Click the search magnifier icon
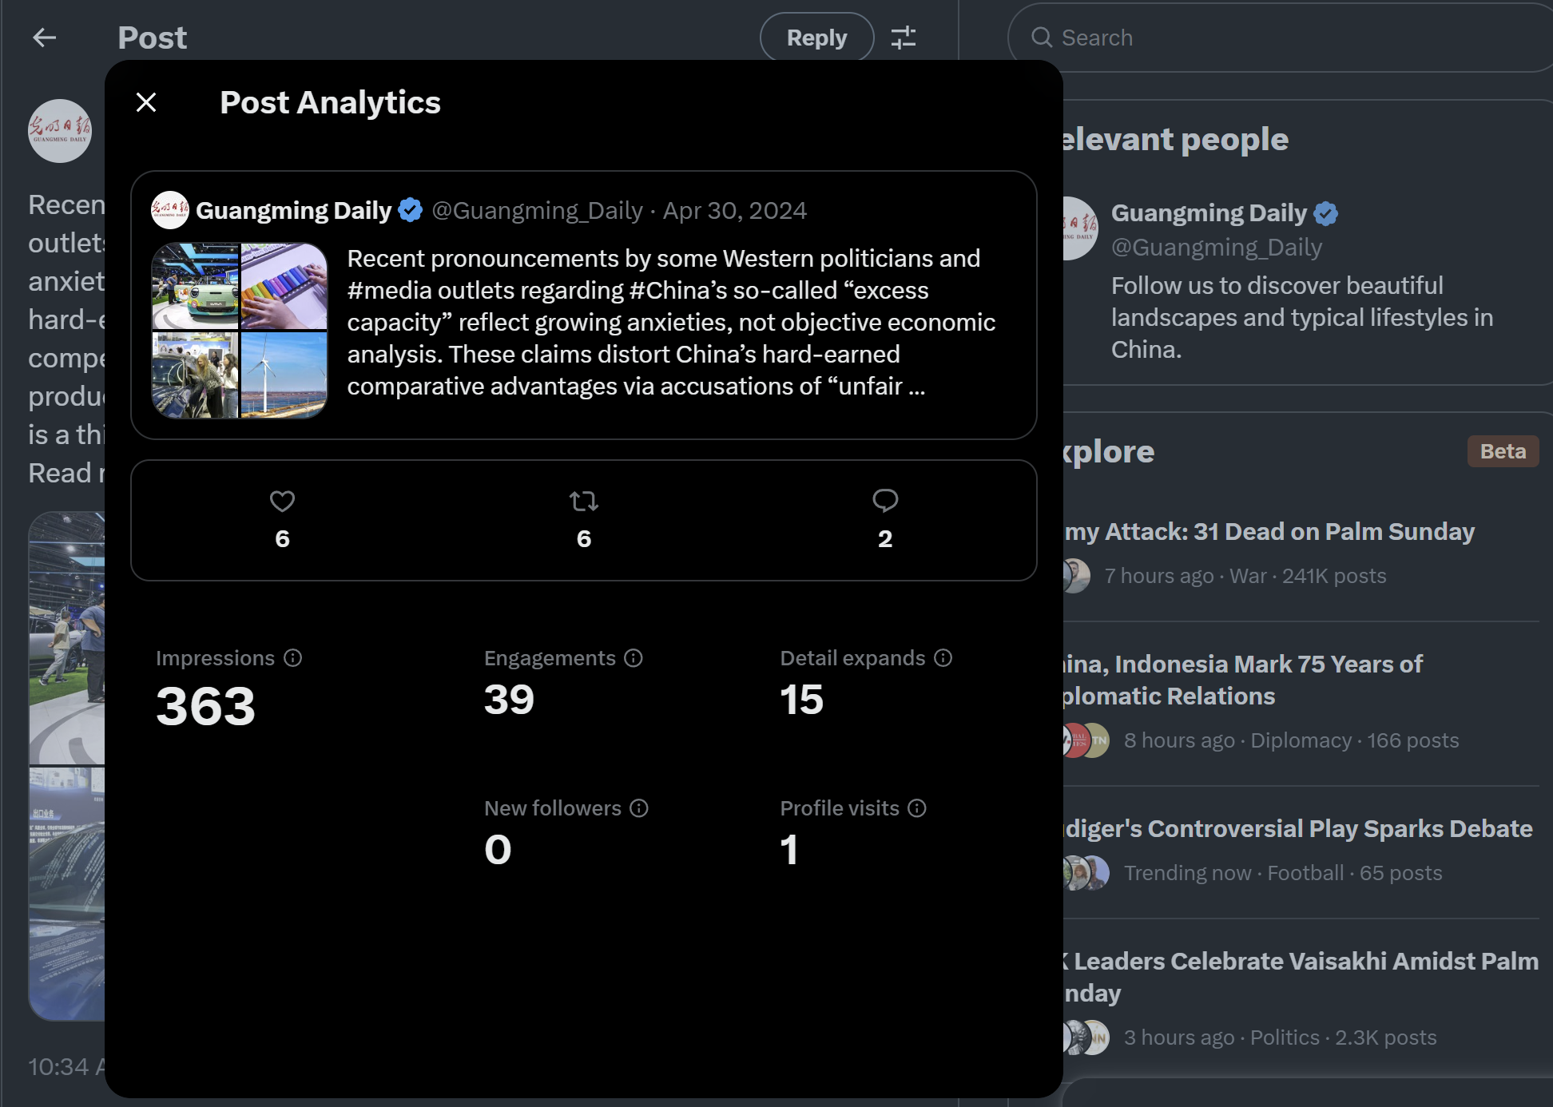Viewport: 1553px width, 1107px height. [1042, 38]
